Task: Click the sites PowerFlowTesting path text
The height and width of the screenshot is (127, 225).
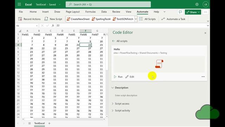Action: click(x=140, y=53)
